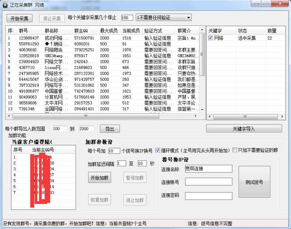Viewport: 291px width, 229px height.
Task: Sort by the 当前成员 column header
Action: [132, 31]
